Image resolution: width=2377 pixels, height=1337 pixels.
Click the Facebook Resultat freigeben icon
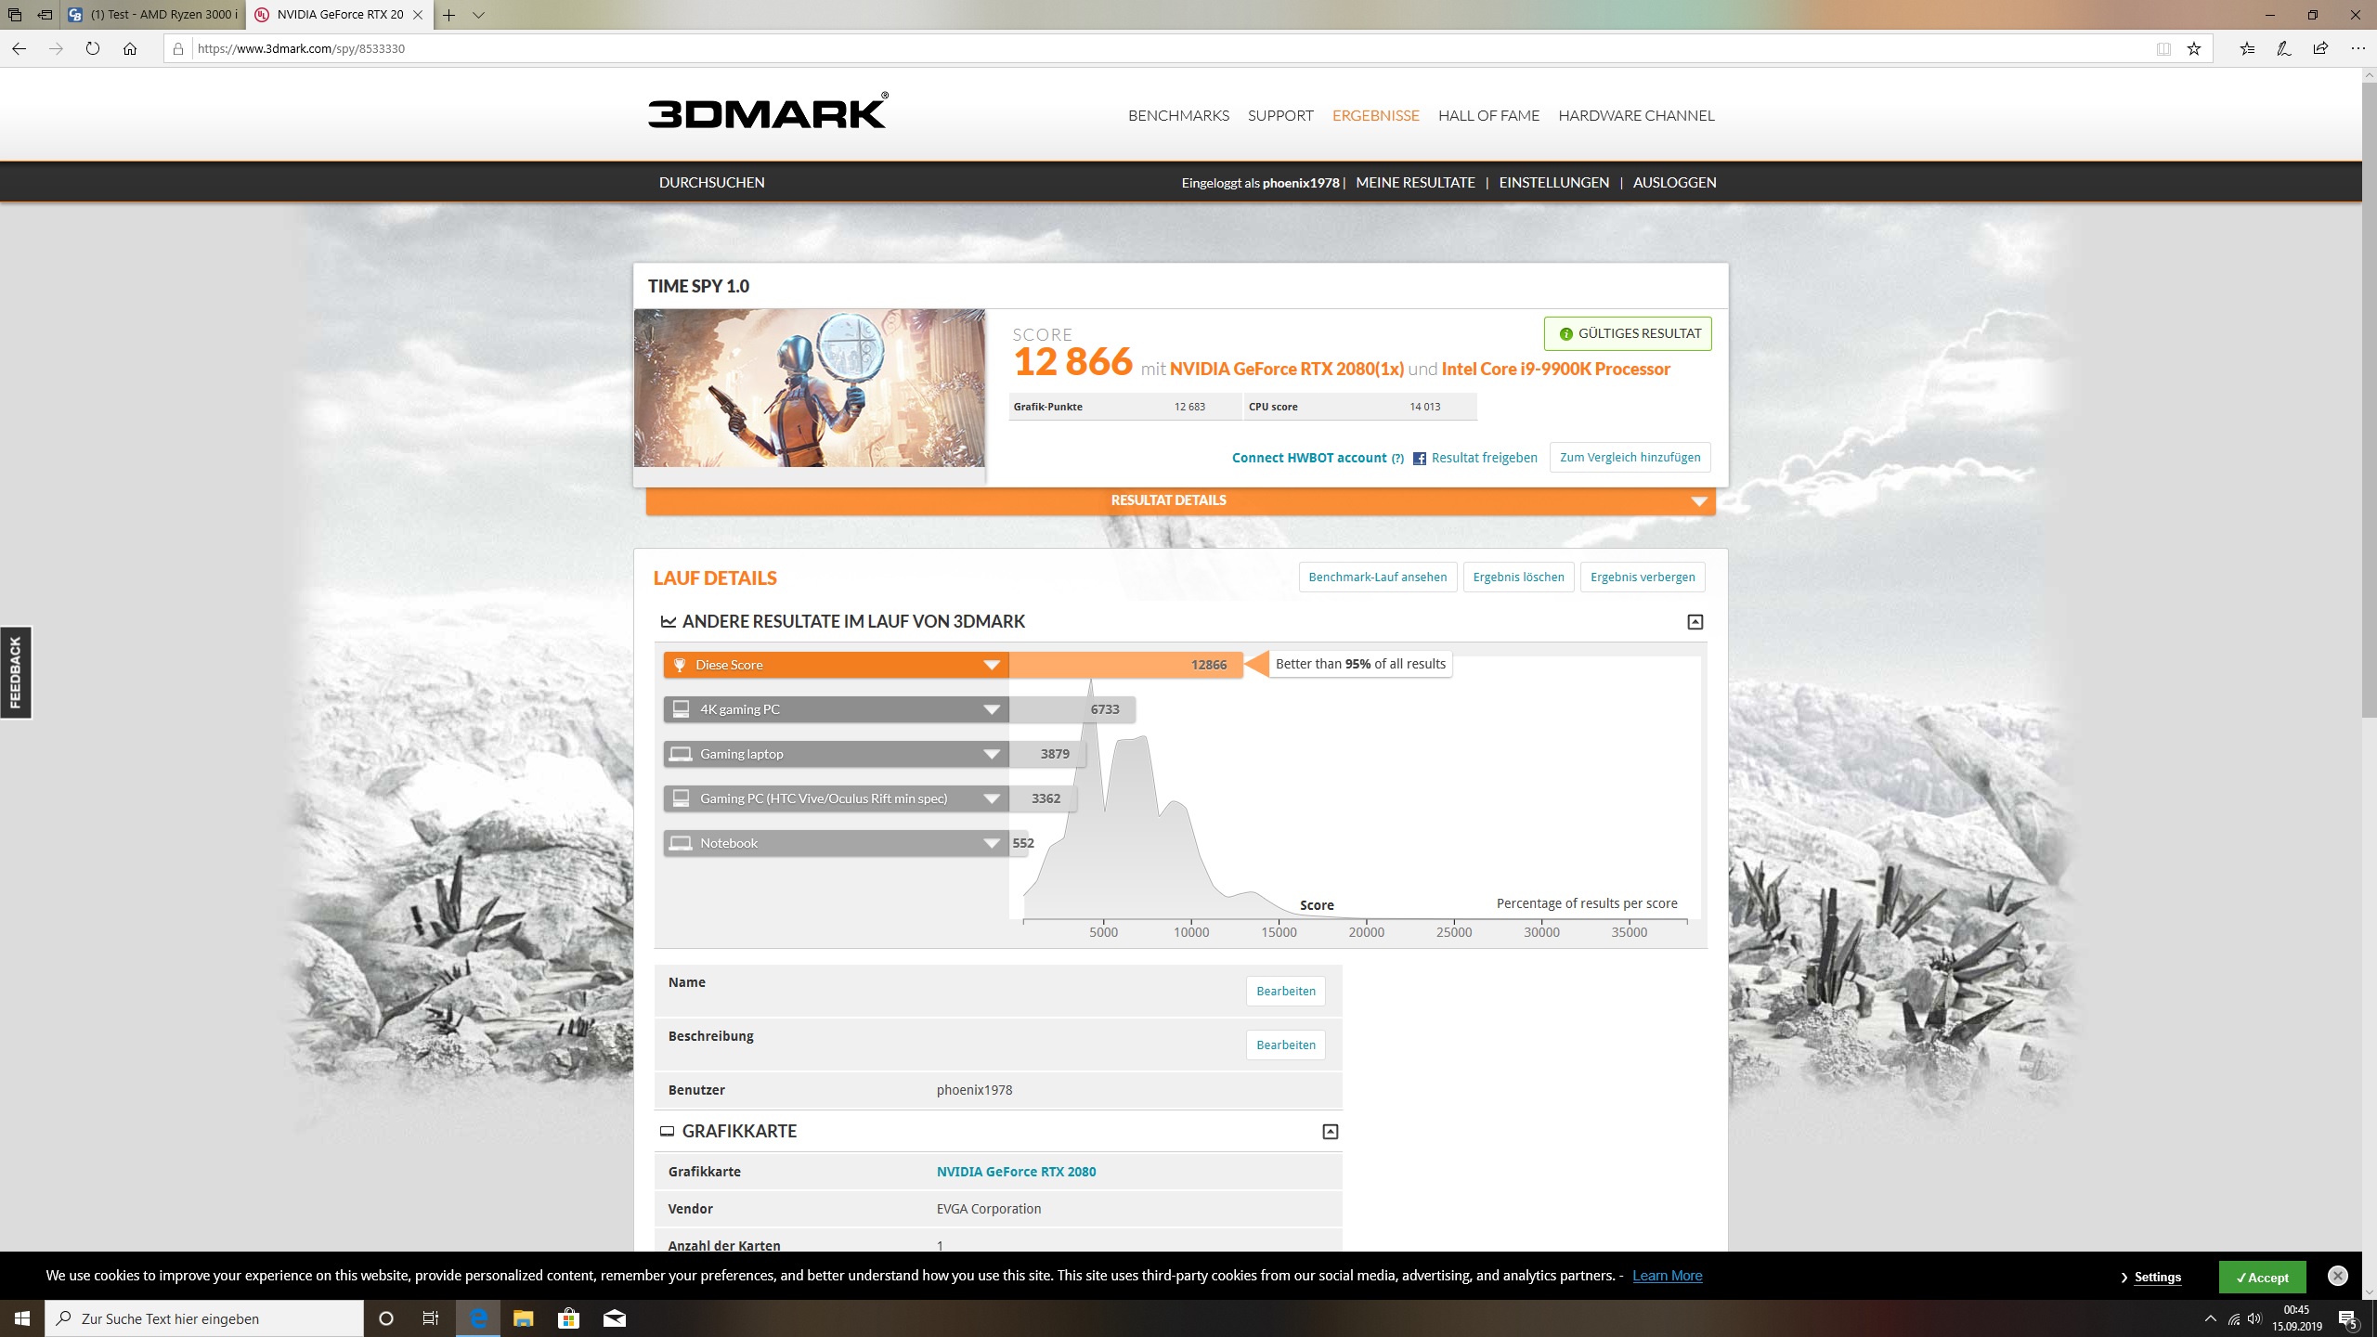pos(1419,458)
